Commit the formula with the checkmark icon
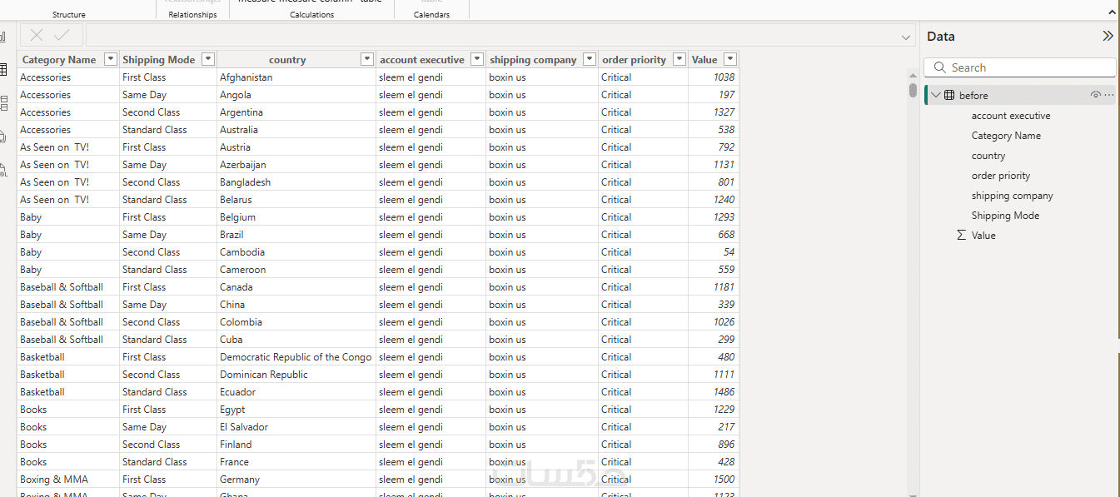The width and height of the screenshot is (1120, 497). click(x=62, y=35)
